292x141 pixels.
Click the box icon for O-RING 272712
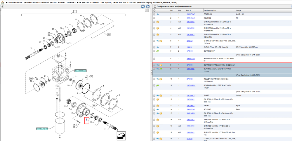tap(161, 41)
